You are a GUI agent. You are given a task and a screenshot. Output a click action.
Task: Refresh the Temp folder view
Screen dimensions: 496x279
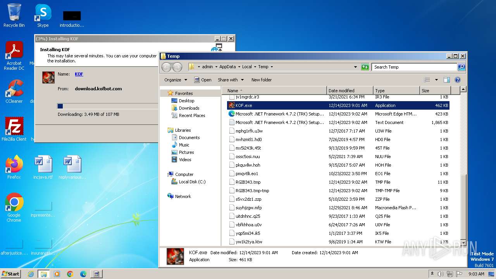click(x=365, y=67)
